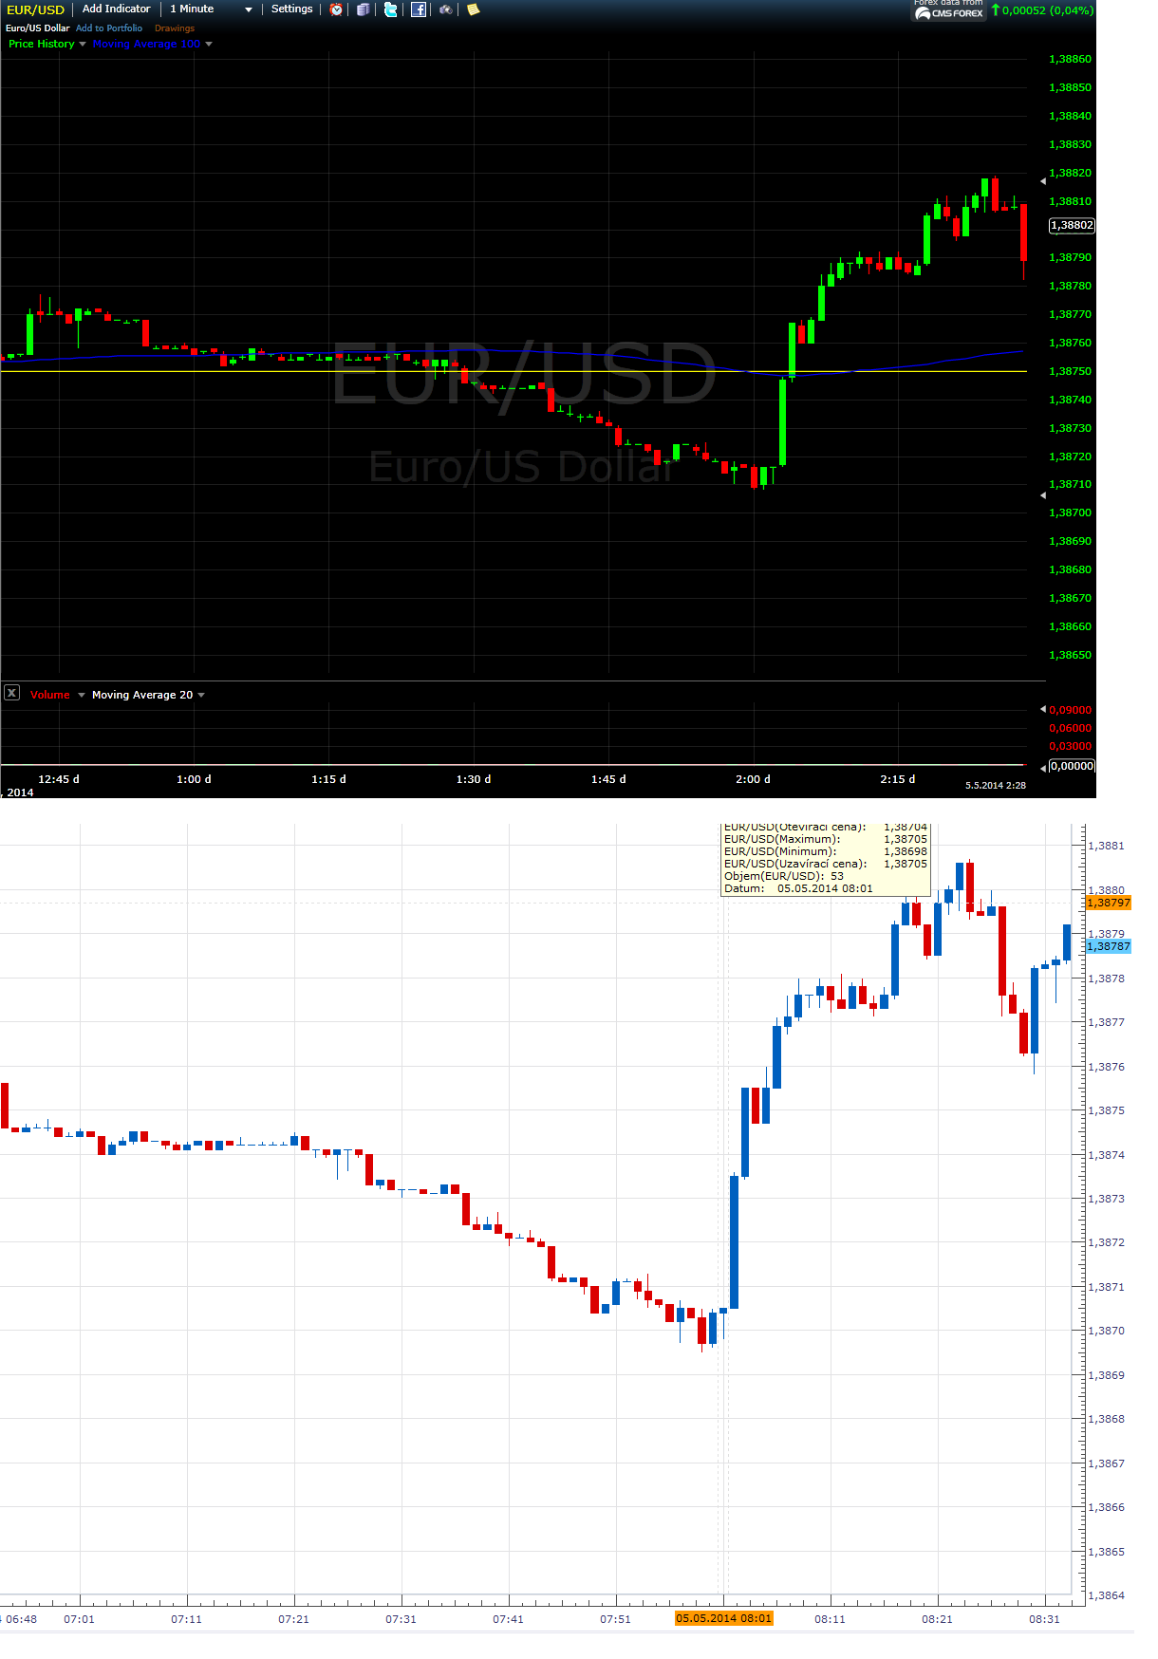Click the blue 1,38787 price tag
This screenshot has width=1158, height=1659.
[1109, 946]
